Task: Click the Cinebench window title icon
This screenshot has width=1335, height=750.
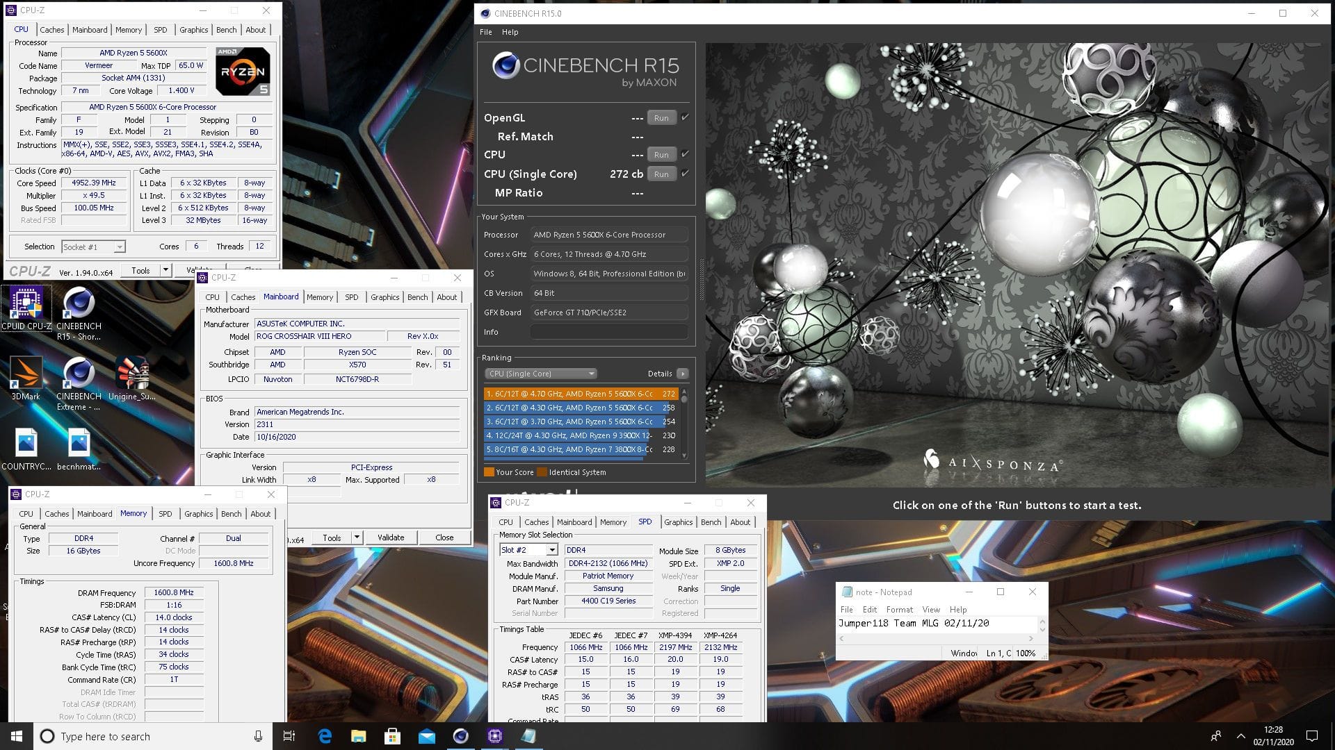Action: [x=485, y=13]
